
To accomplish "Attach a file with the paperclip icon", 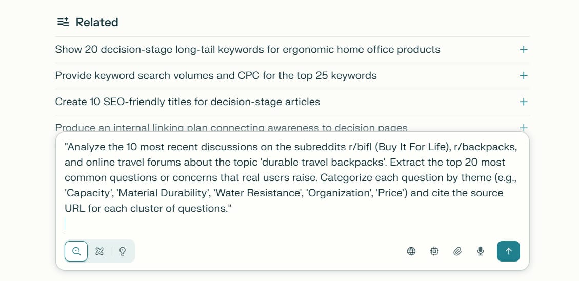I will click(x=457, y=251).
